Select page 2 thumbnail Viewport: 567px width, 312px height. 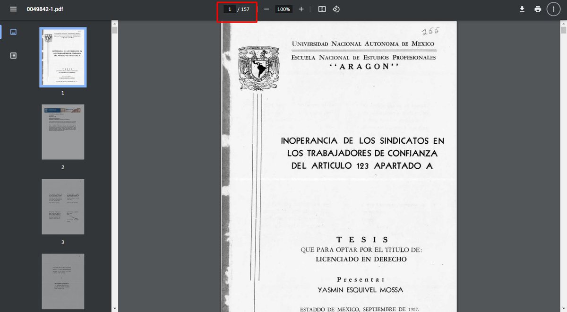pyautogui.click(x=63, y=132)
